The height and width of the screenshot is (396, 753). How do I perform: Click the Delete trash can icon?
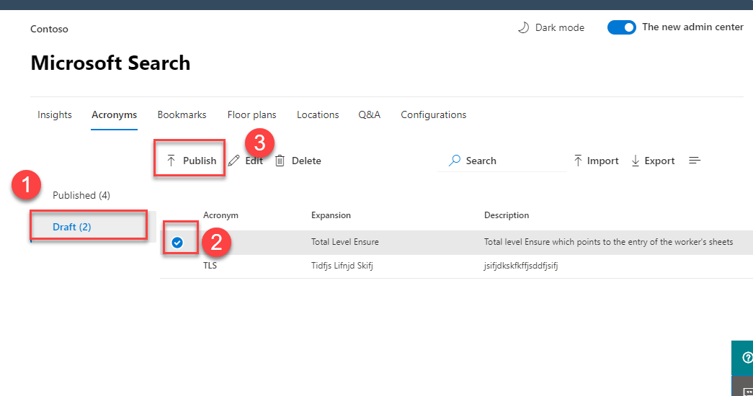(280, 161)
